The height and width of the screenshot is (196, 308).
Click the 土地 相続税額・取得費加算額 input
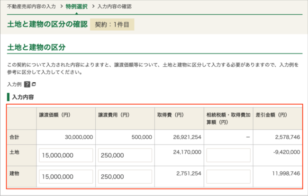(228, 155)
